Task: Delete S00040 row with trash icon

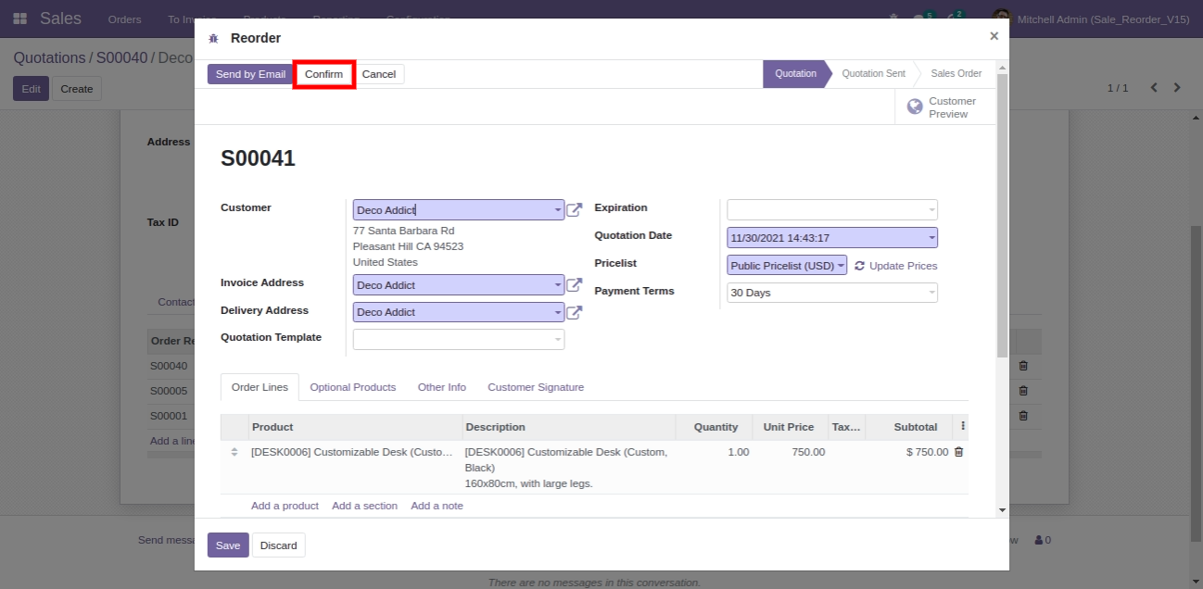Action: pos(1023,366)
